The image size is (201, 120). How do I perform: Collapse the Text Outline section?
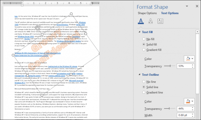pyautogui.click(x=139, y=74)
